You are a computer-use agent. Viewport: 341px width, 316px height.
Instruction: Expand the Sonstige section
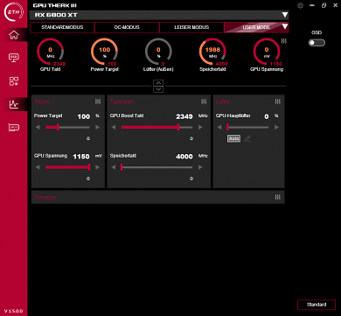point(158,197)
